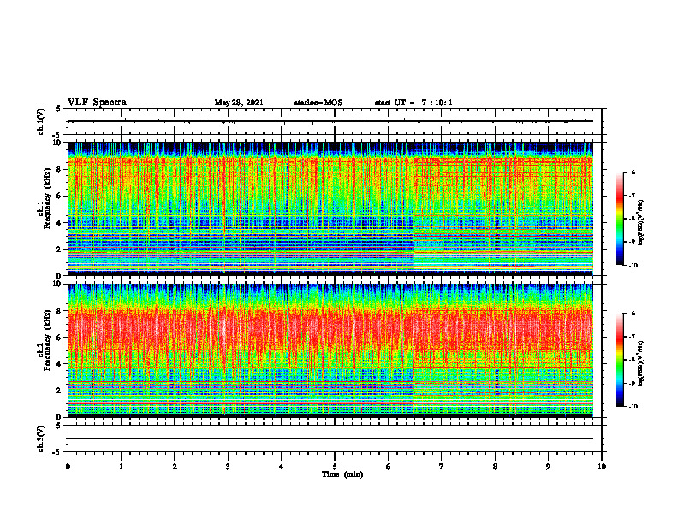Image resolution: width=678 pixels, height=523 pixels.
Task: Click the '6' kHz tick on ch.2 frequency axis
Action: click(x=60, y=338)
